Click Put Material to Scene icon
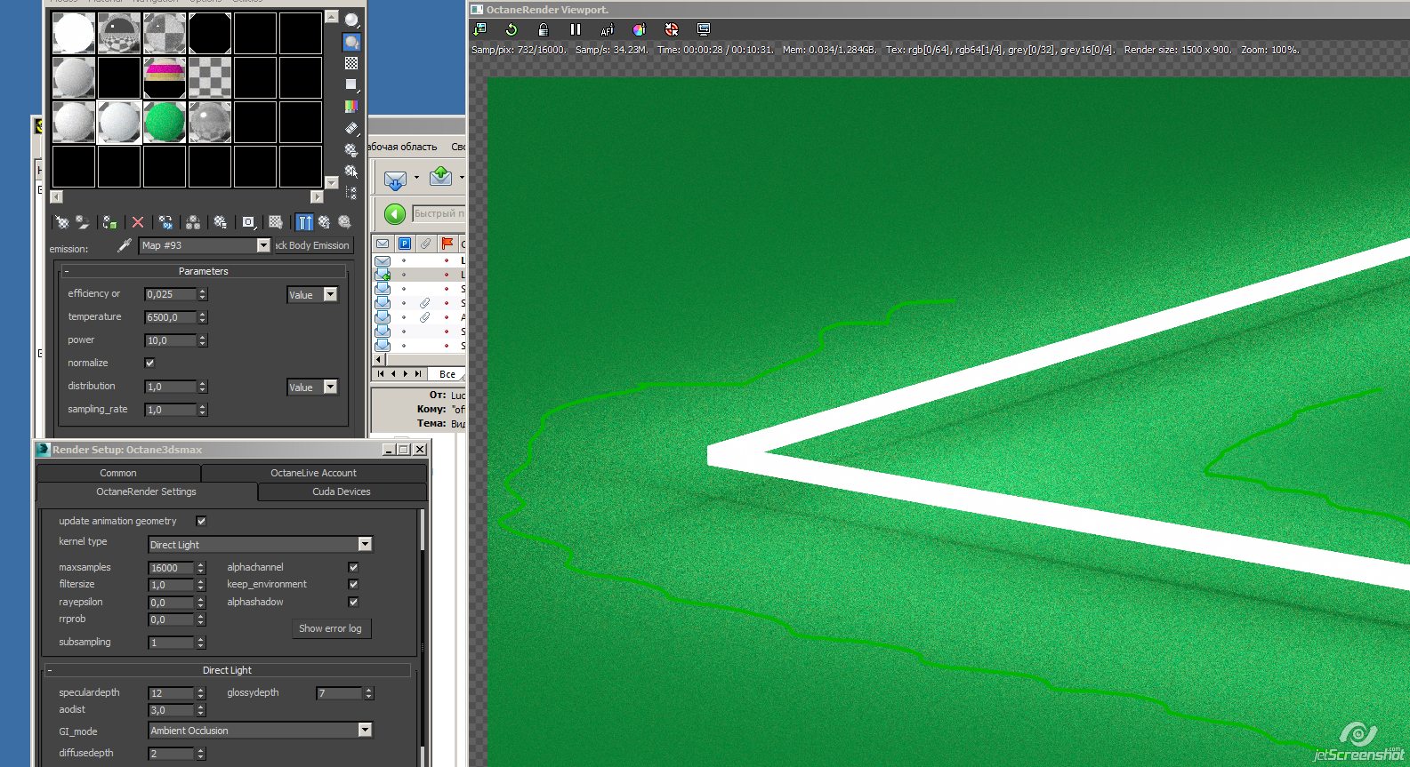The height and width of the screenshot is (767, 1410). (83, 222)
